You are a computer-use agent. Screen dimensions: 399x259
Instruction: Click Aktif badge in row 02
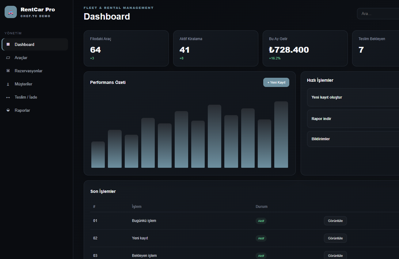(x=261, y=238)
